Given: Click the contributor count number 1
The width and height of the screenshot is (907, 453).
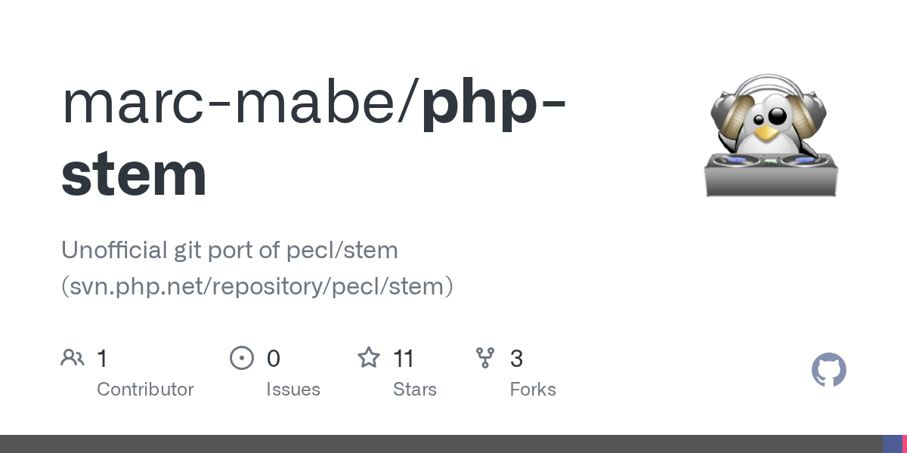Looking at the screenshot, I should coord(102,359).
